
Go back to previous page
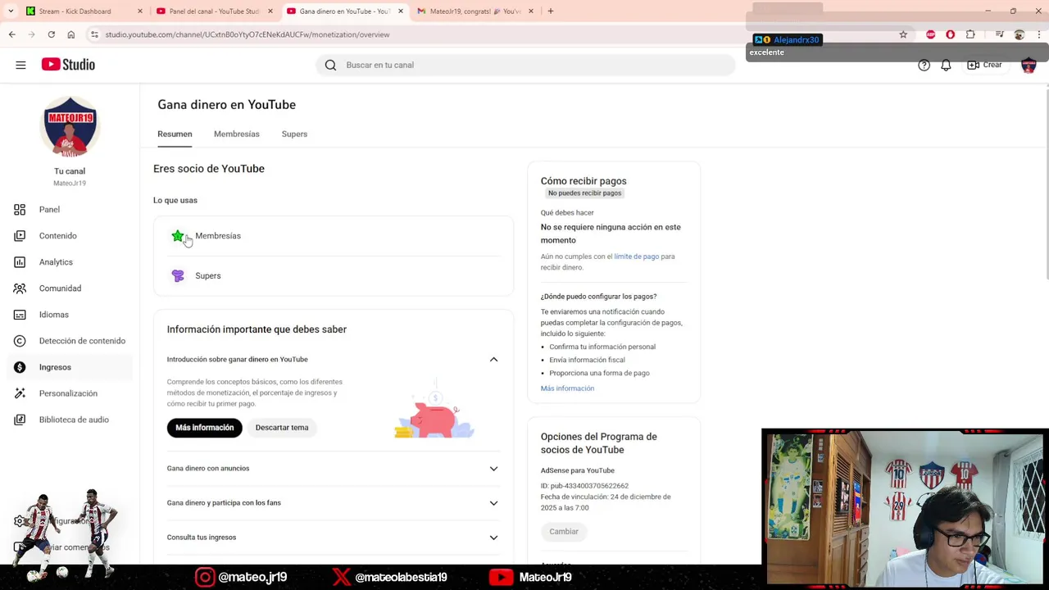tap(11, 34)
